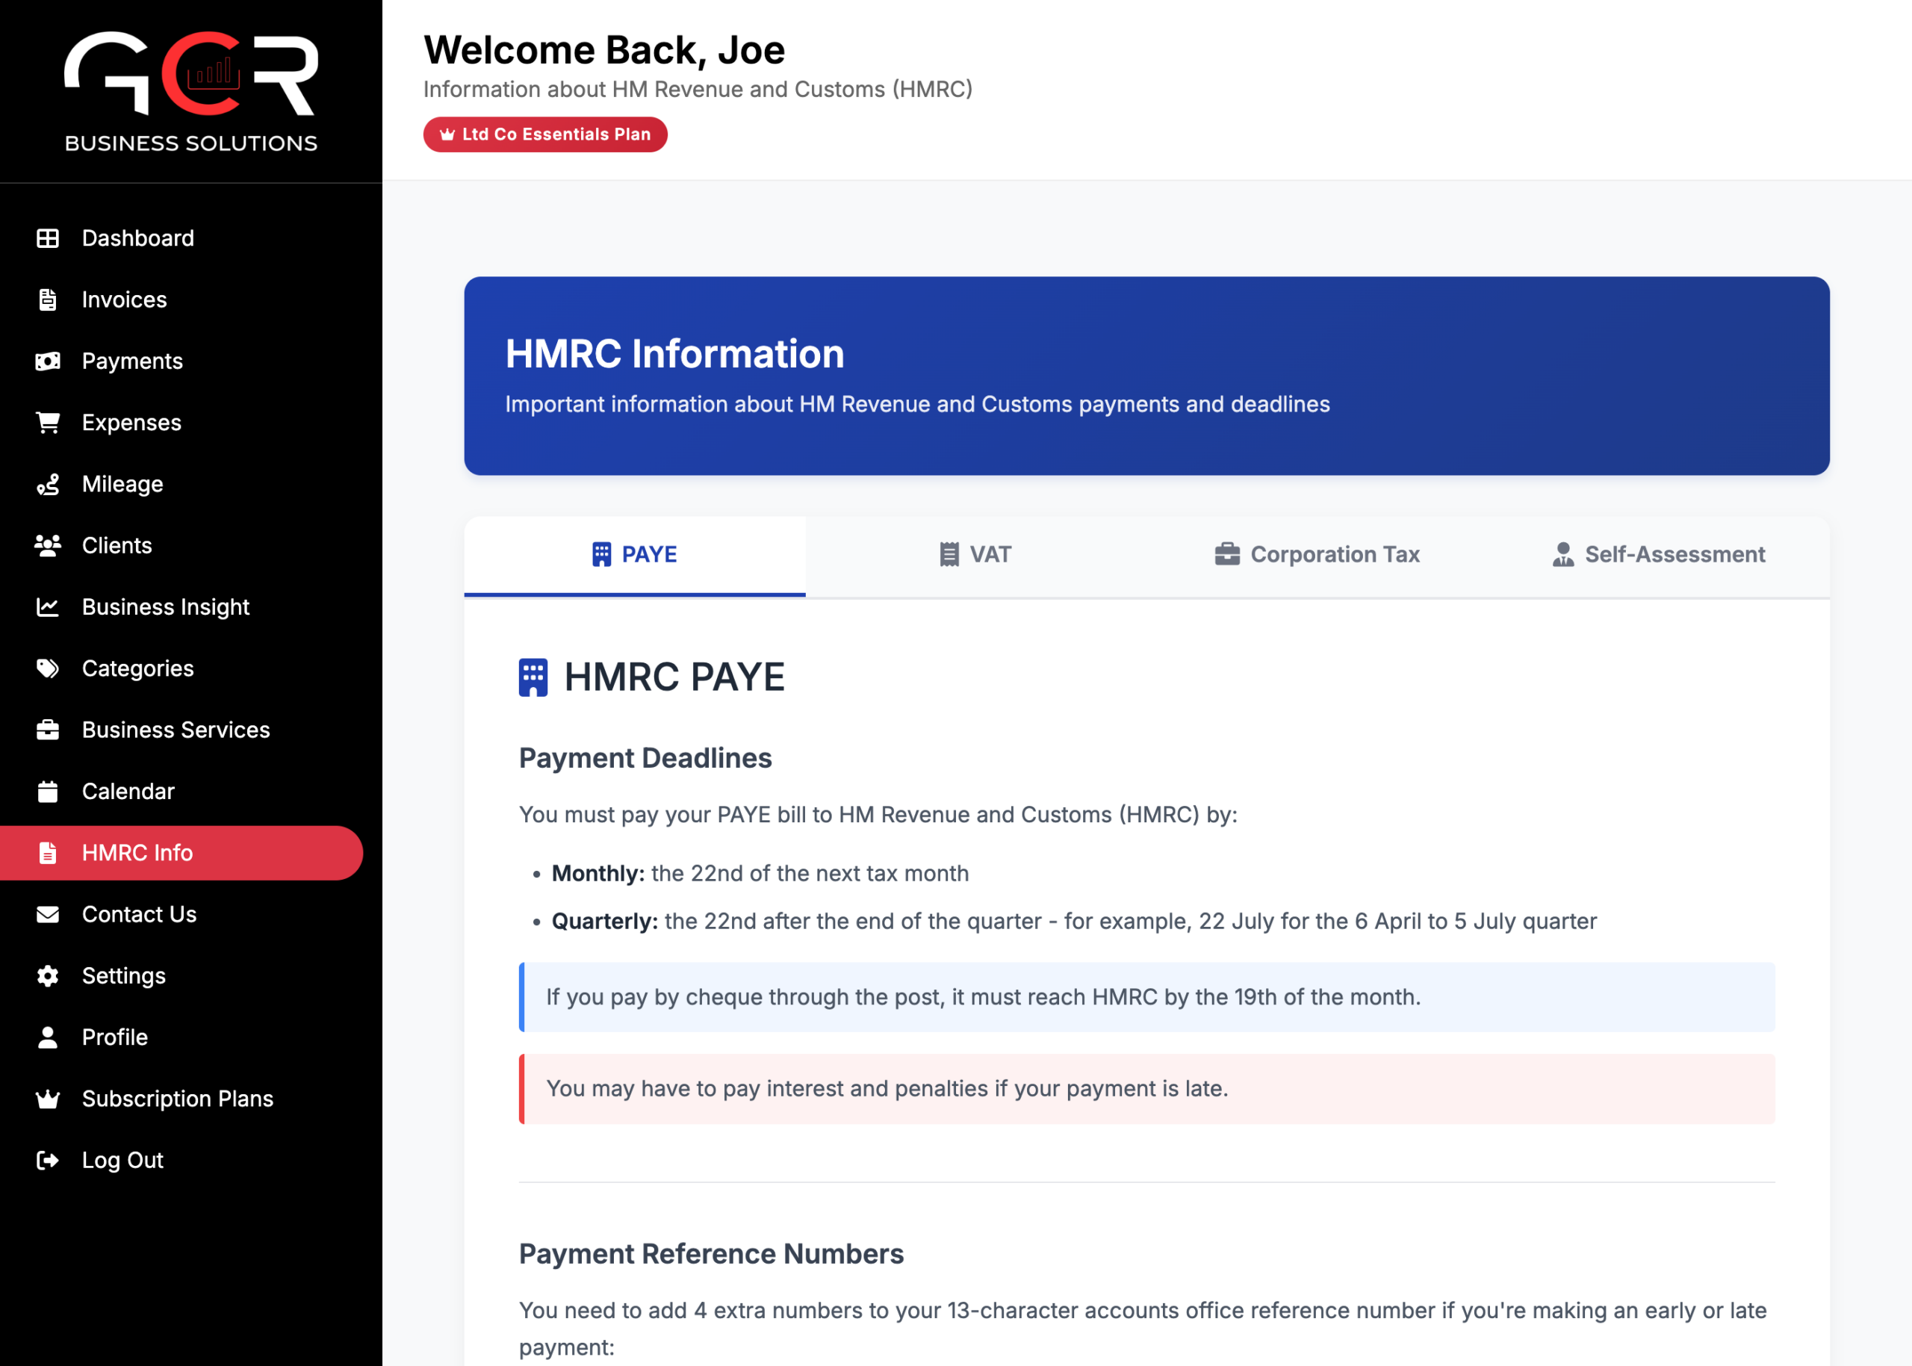1912x1366 pixels.
Task: Click the Invoices document icon
Action: click(x=48, y=299)
